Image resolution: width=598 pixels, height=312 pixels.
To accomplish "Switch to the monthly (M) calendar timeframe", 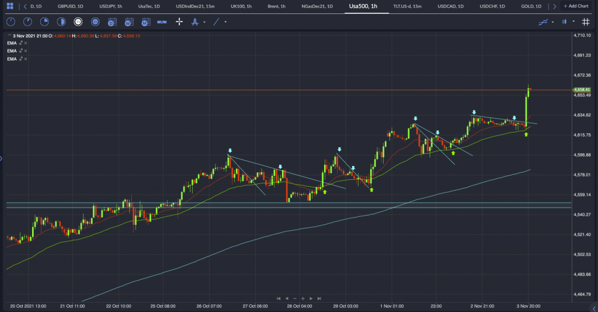I will coord(145,22).
